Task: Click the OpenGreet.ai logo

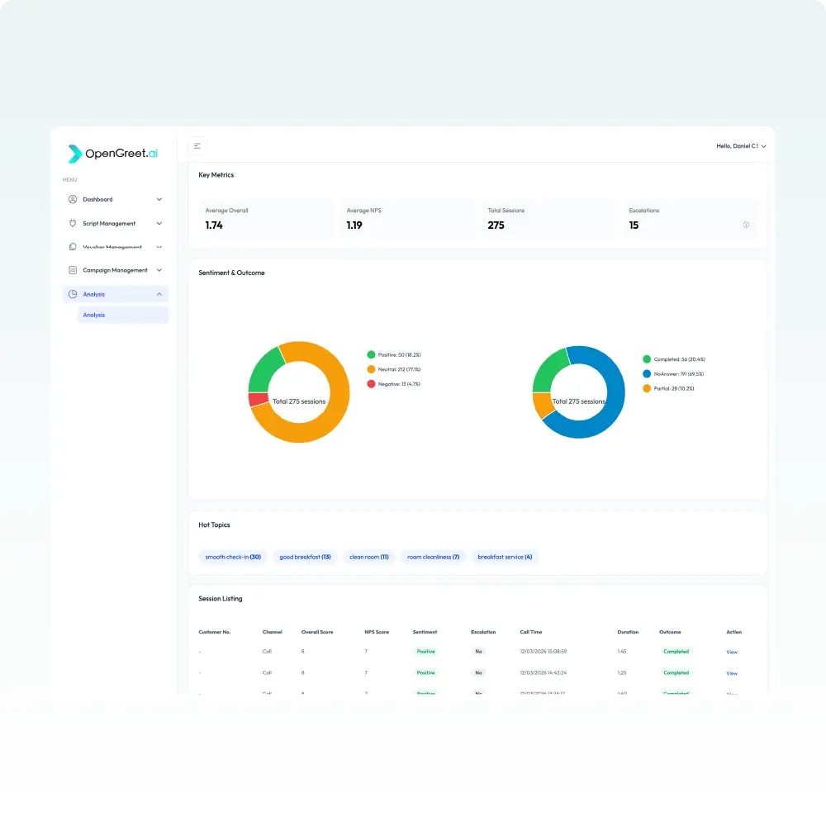Action: (x=113, y=154)
